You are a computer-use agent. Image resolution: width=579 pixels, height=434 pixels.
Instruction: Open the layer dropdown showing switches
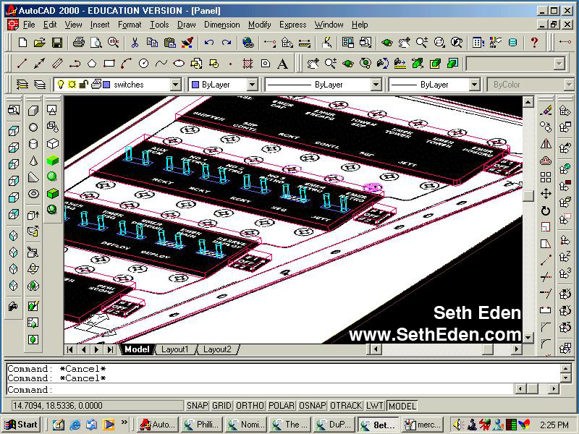175,85
